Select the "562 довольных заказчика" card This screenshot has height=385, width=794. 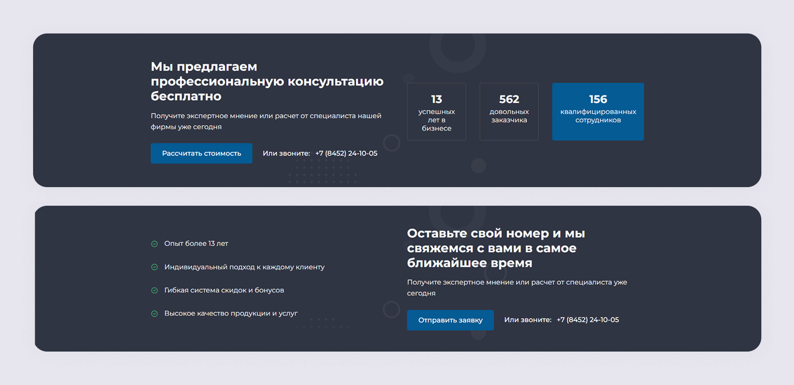coord(509,112)
